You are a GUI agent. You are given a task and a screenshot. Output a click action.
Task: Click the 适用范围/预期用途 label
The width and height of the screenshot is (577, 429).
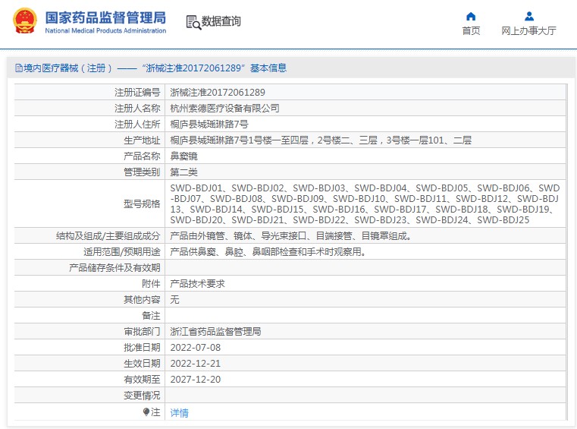pos(122,252)
